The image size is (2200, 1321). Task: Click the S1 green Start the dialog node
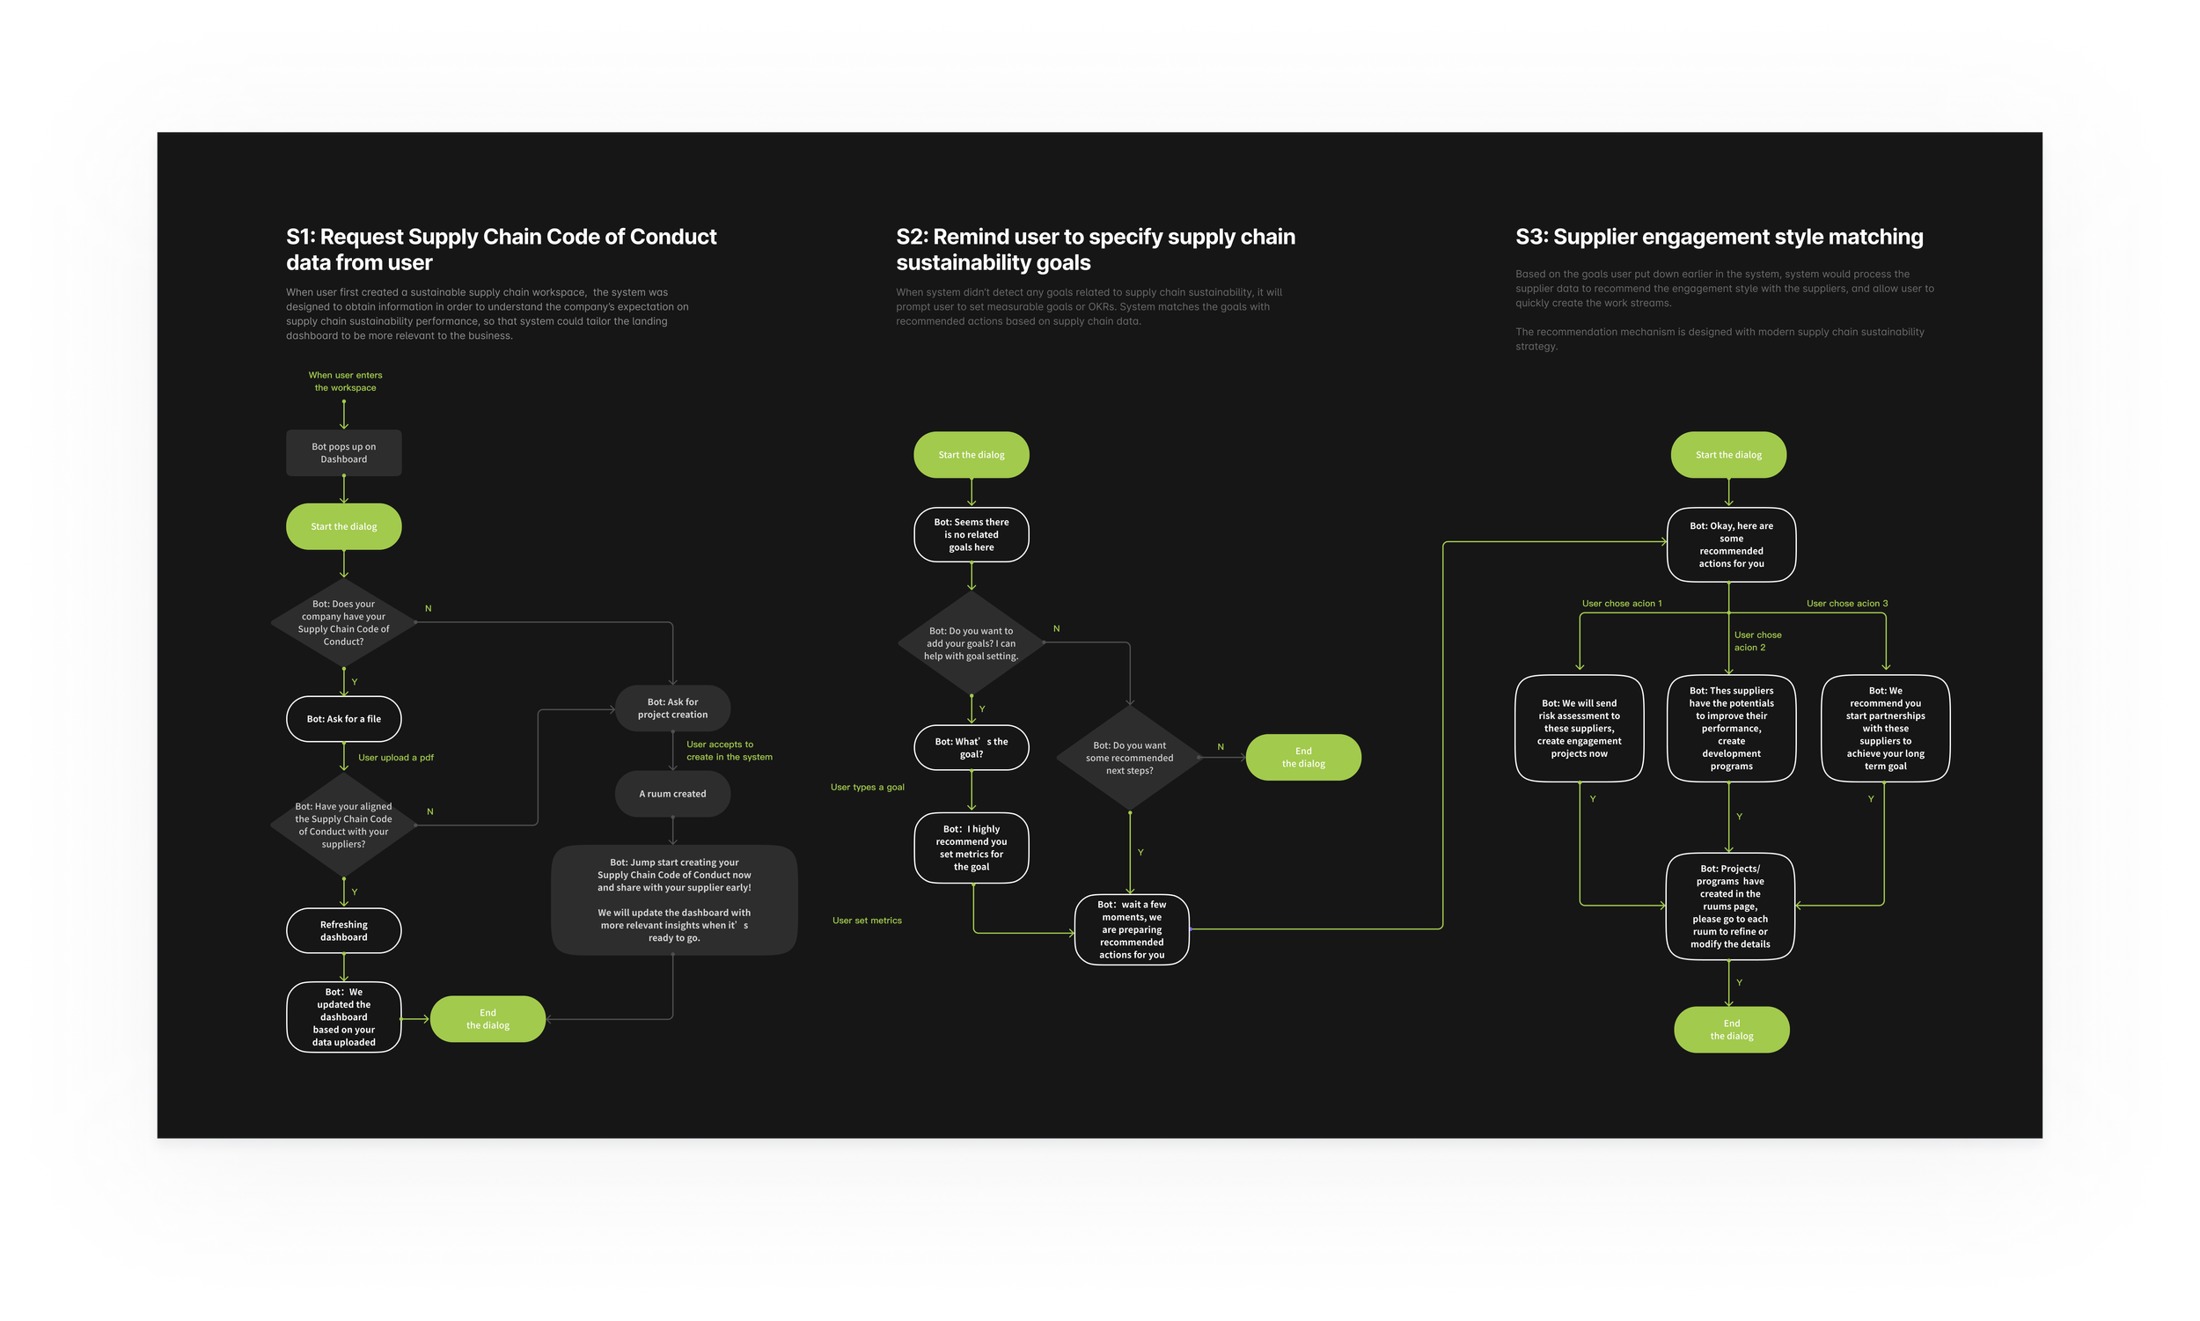pyautogui.click(x=343, y=526)
